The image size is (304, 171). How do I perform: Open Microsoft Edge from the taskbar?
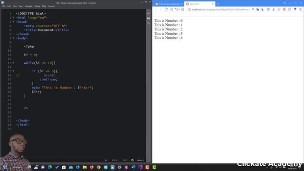(x=50, y=167)
